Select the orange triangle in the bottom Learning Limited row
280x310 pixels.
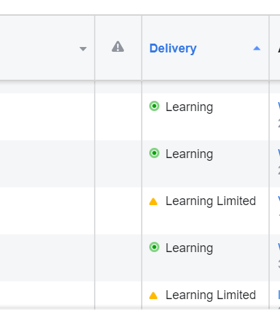153,296
